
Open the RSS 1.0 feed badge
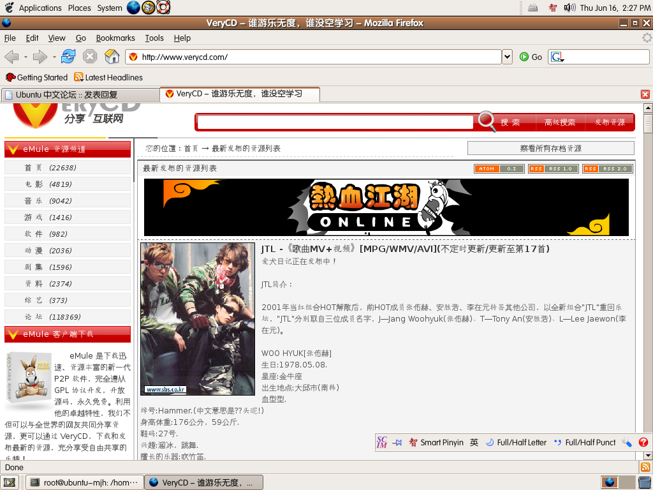pyautogui.click(x=553, y=168)
